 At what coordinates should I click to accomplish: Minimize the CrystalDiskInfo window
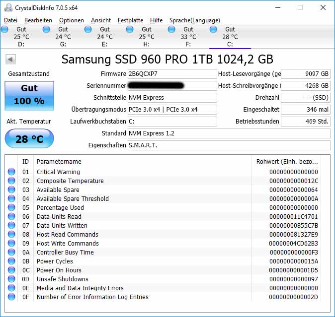278,7
